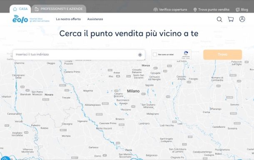This screenshot has width=254, height=160.
Task: Click the orange Trova button
Action: pyautogui.click(x=223, y=55)
